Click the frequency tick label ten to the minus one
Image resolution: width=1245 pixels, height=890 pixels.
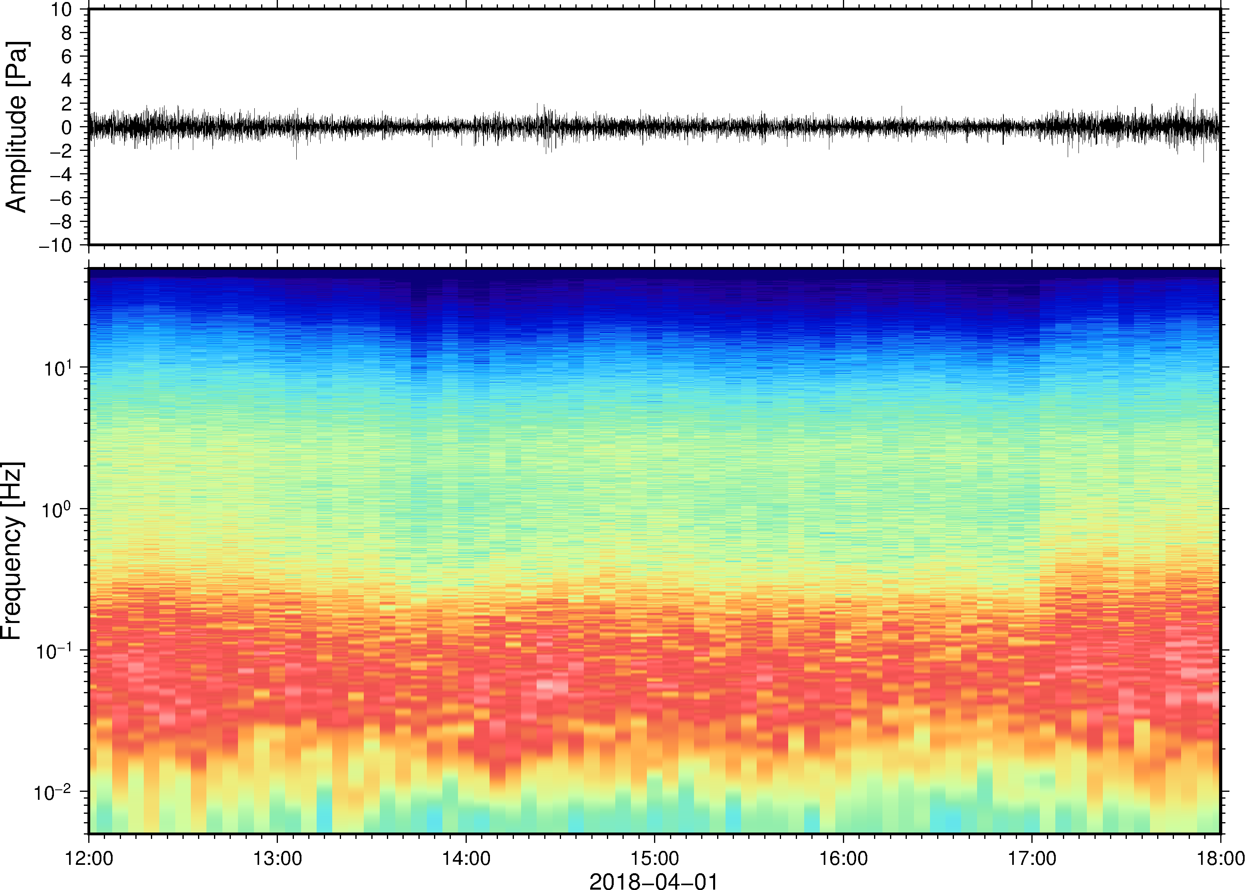pyautogui.click(x=54, y=651)
